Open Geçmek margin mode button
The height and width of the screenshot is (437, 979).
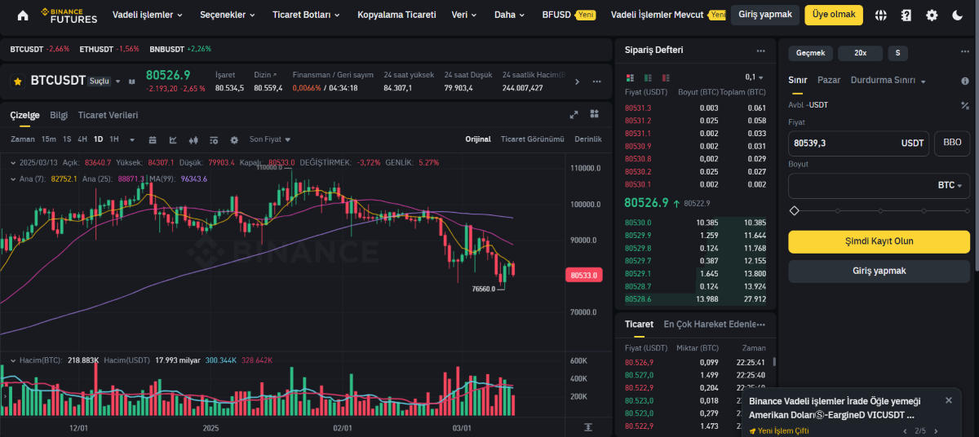pos(811,53)
